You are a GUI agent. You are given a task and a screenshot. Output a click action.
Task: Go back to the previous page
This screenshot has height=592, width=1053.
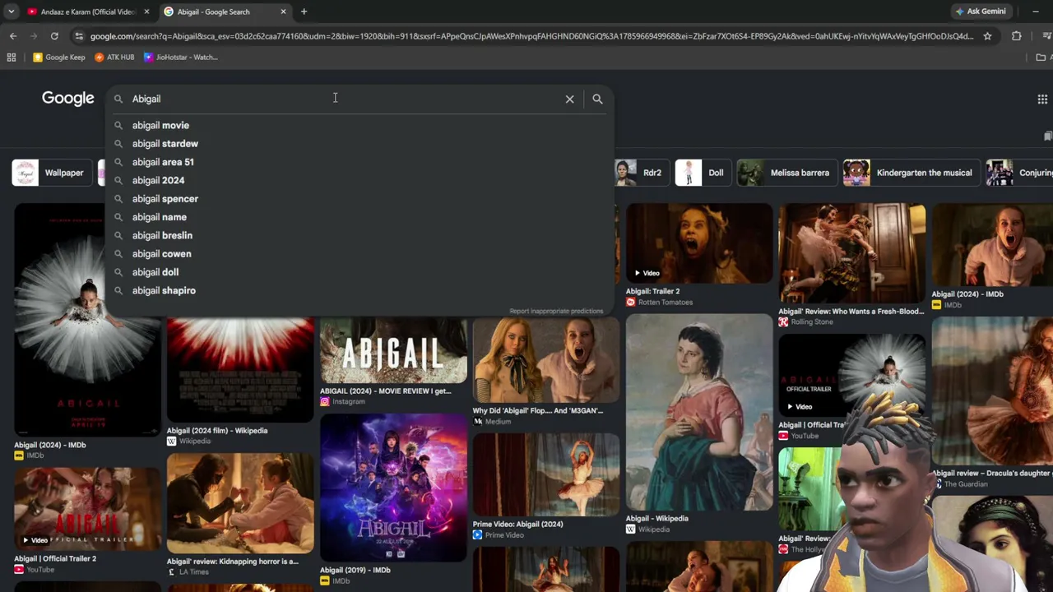[x=13, y=36]
